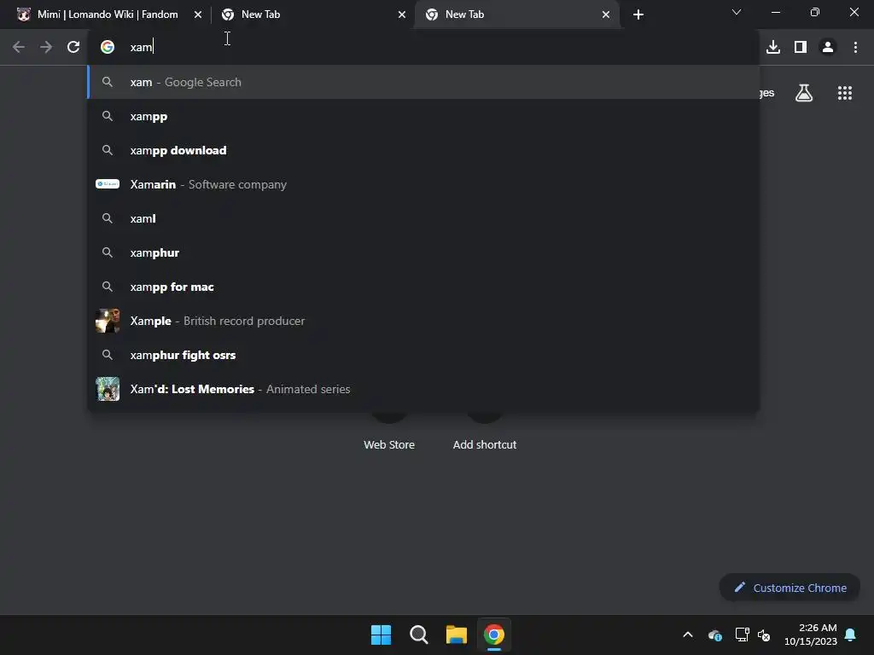Open the Chrome three-dot menu
The height and width of the screenshot is (655, 874).
pos(855,48)
